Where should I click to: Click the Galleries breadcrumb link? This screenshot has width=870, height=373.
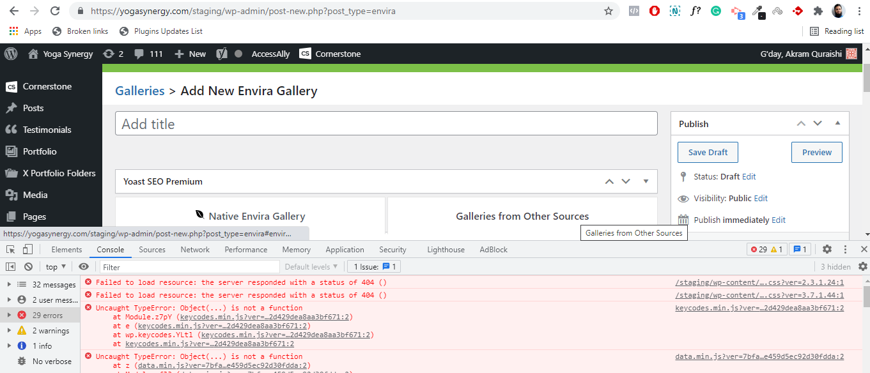coord(140,91)
